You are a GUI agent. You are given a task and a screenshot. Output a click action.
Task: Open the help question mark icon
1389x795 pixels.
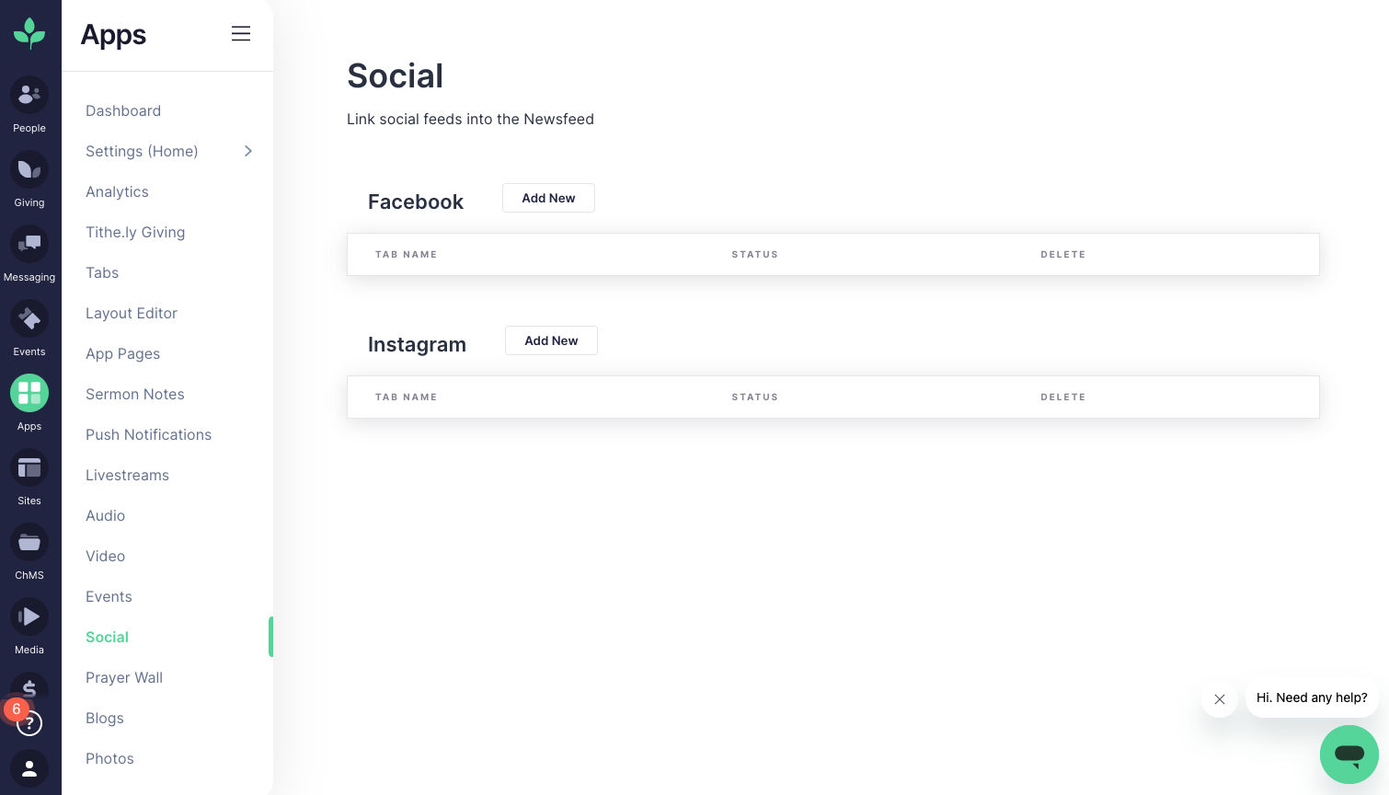tap(30, 724)
